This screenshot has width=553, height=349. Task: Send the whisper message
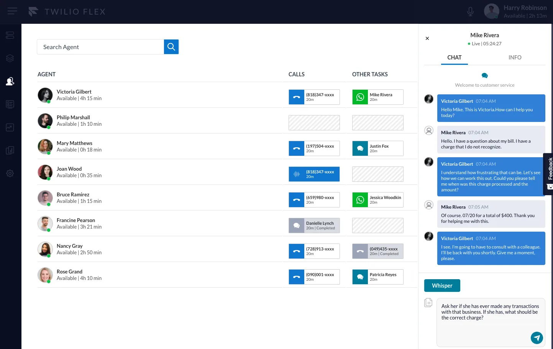click(x=537, y=338)
